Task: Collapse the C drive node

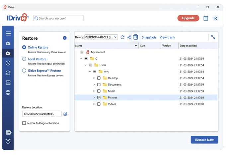Action: tap(81, 59)
